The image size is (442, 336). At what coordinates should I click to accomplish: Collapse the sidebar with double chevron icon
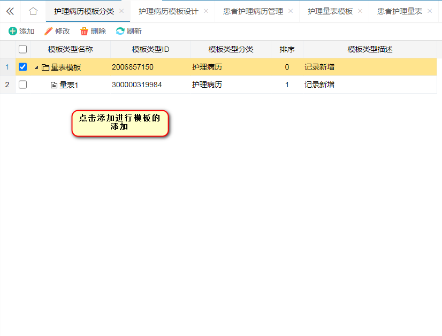(10, 11)
